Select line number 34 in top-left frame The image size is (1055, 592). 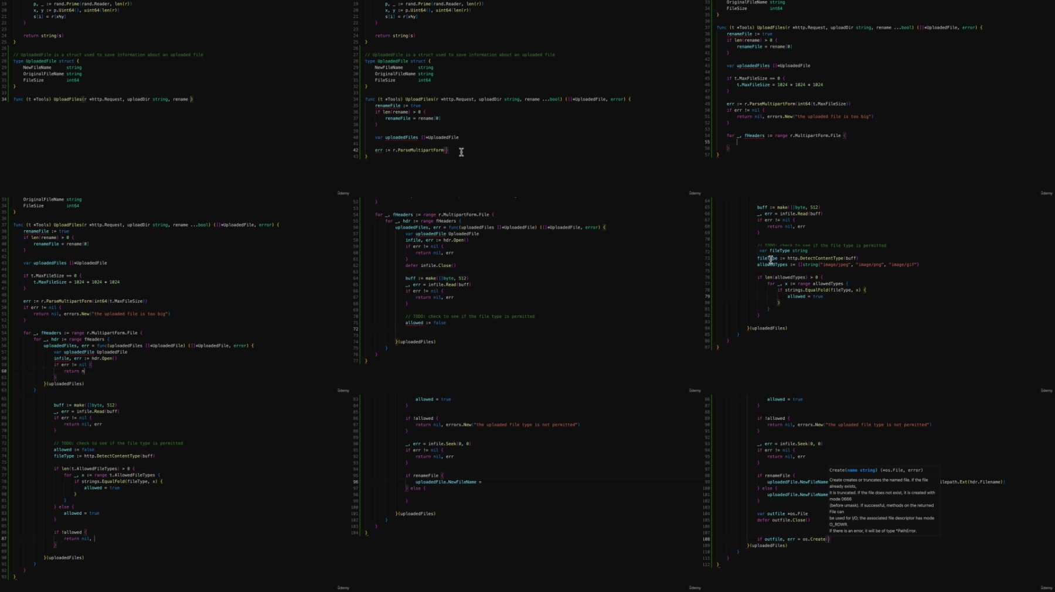point(4,100)
